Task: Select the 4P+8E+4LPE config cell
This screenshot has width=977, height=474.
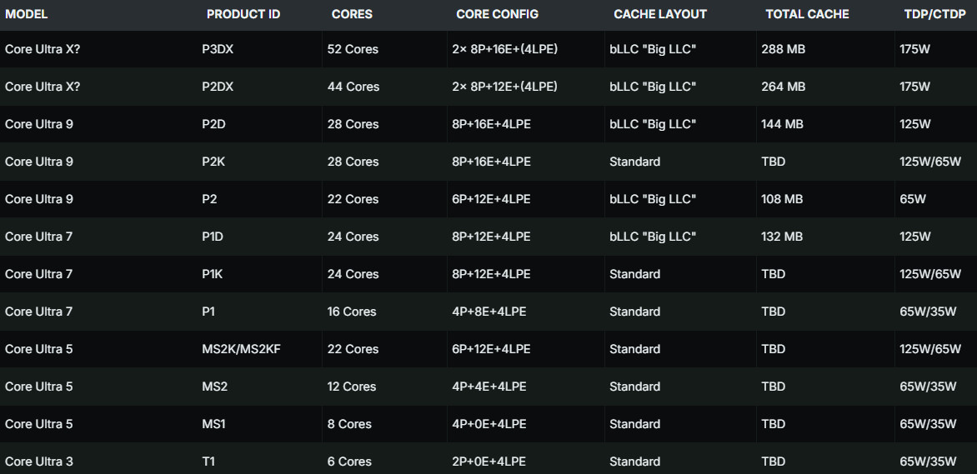Action: [x=489, y=312]
